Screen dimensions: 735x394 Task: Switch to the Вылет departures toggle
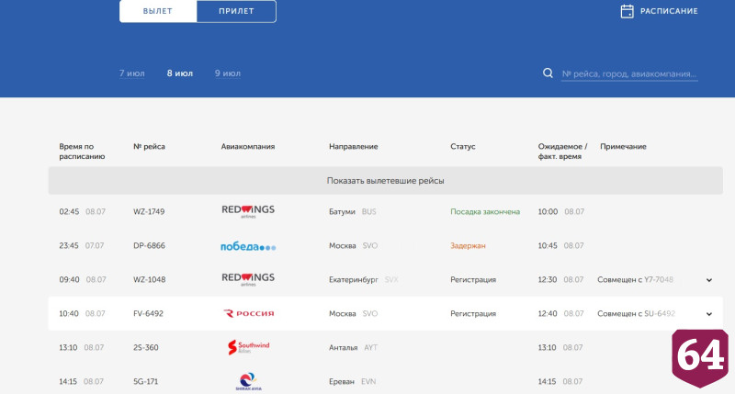(x=158, y=11)
